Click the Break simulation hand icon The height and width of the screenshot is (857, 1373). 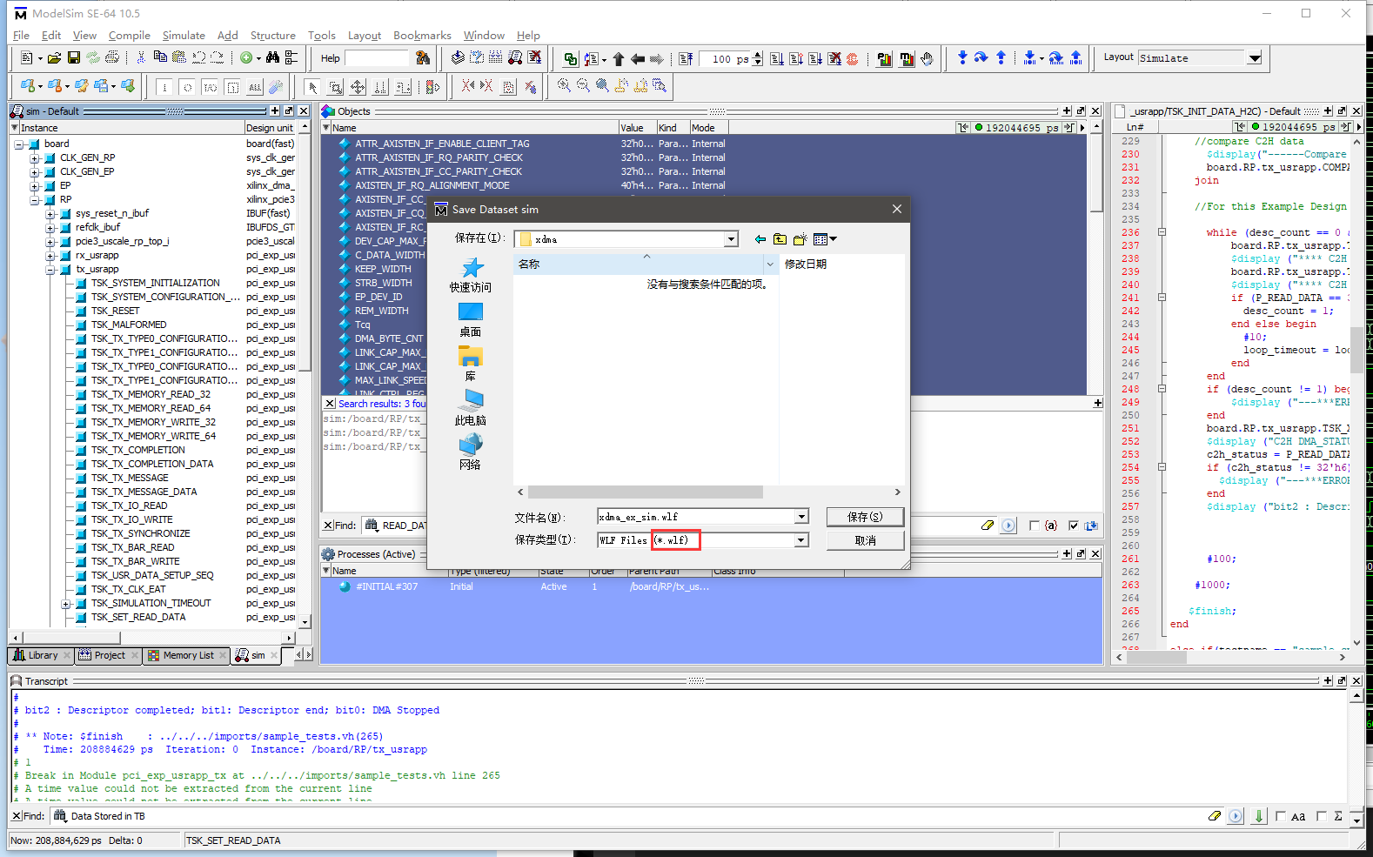click(x=927, y=59)
